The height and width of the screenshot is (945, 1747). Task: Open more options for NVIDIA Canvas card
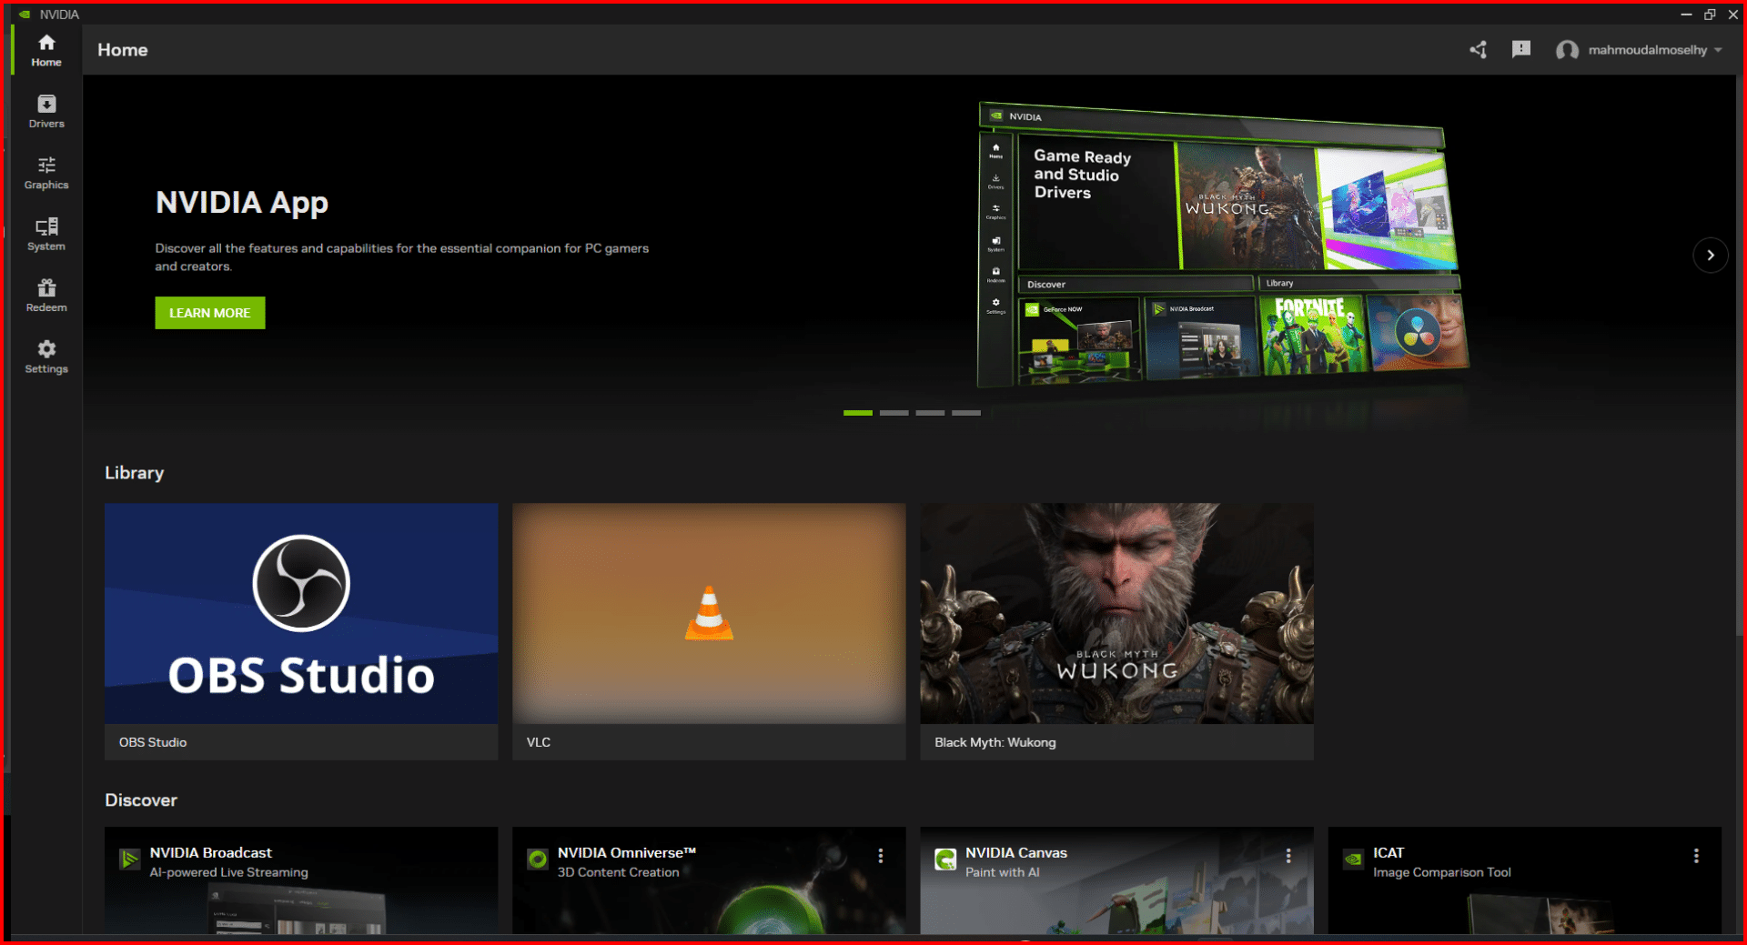pyautogui.click(x=1288, y=856)
